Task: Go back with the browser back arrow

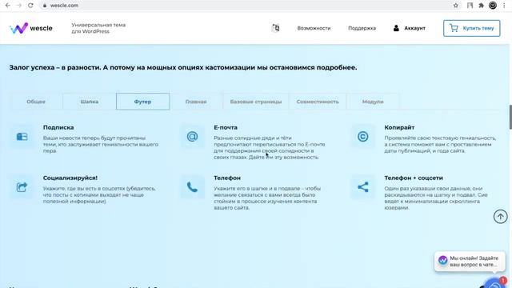Action: (x=7, y=6)
